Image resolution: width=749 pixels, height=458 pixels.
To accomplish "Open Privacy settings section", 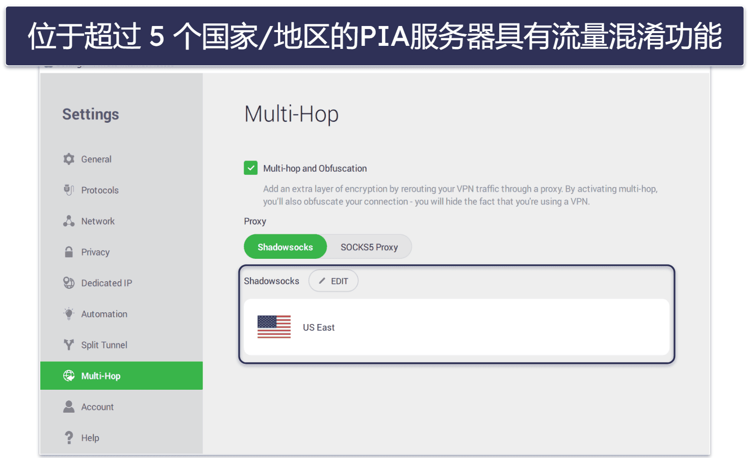I will coord(121,252).
